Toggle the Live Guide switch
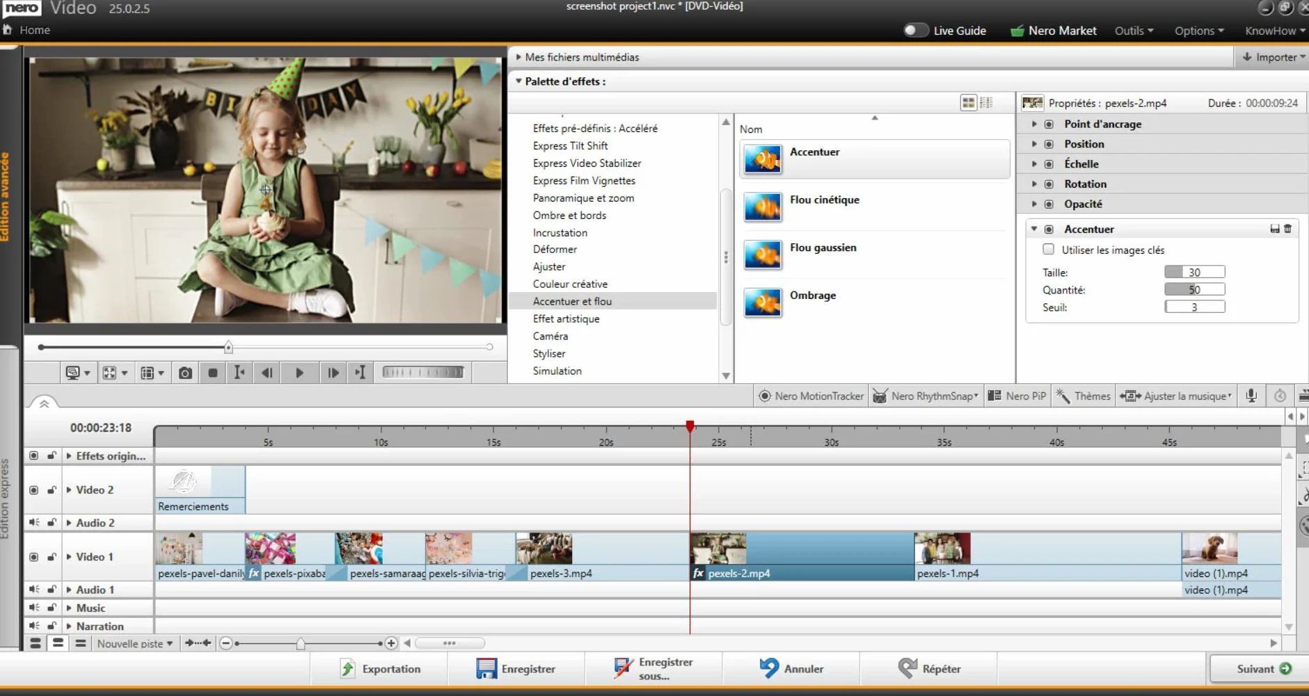Screen dimensions: 1309x696 coord(916,31)
